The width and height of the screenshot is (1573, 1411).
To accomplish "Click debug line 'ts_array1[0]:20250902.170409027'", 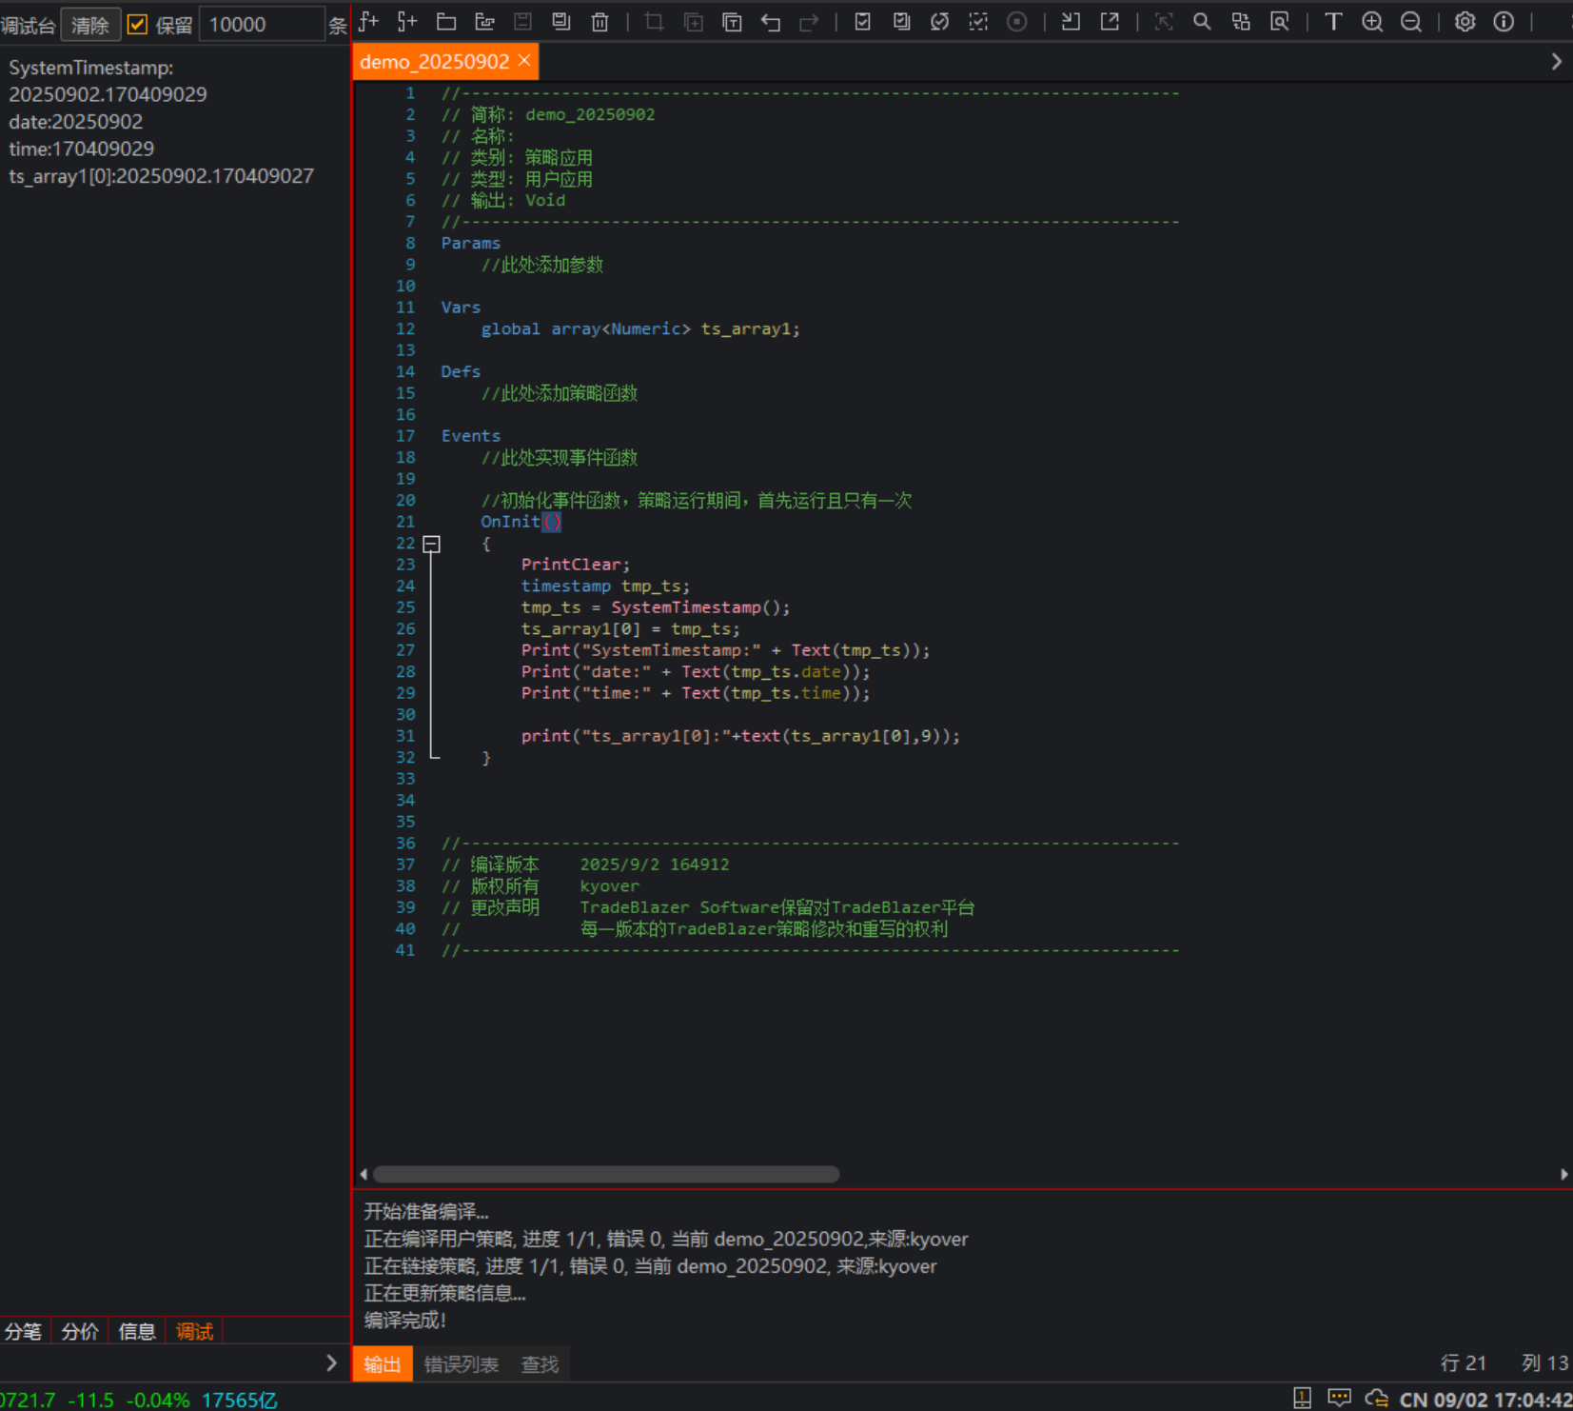I will 161,176.
